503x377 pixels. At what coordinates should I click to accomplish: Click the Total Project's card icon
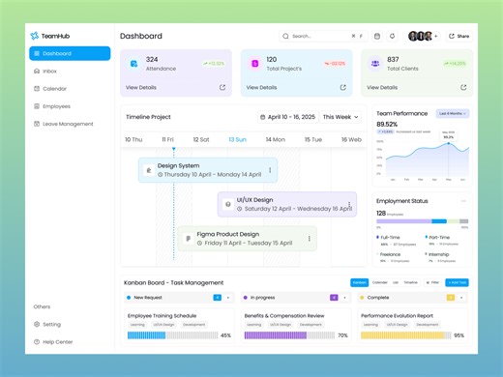point(254,64)
